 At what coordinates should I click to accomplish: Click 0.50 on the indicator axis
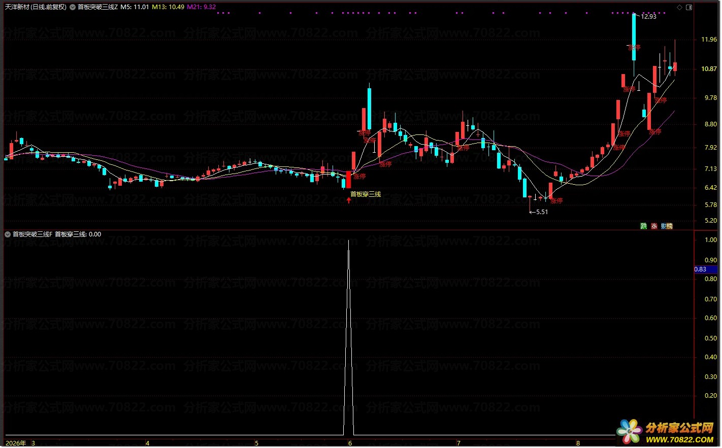710,338
